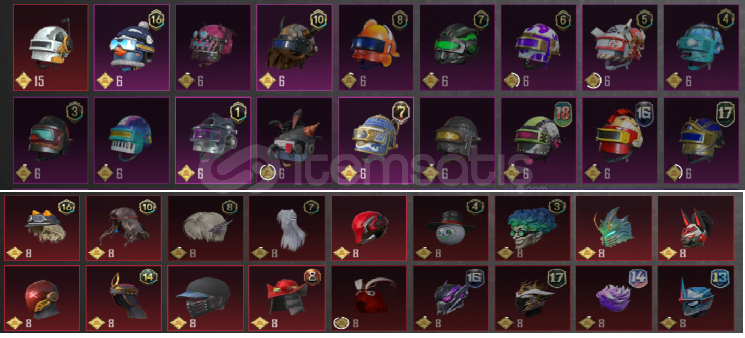This screenshot has height=338, width=745.
Task: Select the green-haired joker mask
Action: (x=532, y=228)
